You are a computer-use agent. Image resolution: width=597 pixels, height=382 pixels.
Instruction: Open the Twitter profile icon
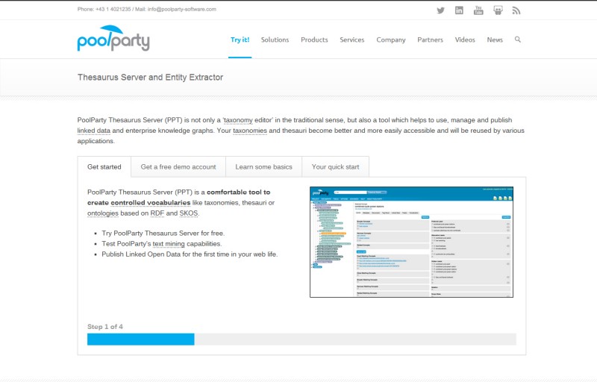click(x=440, y=10)
